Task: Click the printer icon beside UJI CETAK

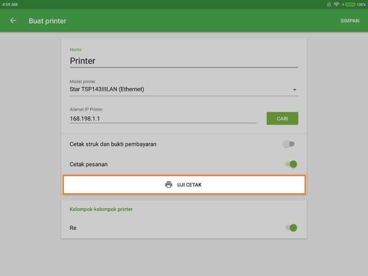Action: pyautogui.click(x=168, y=185)
